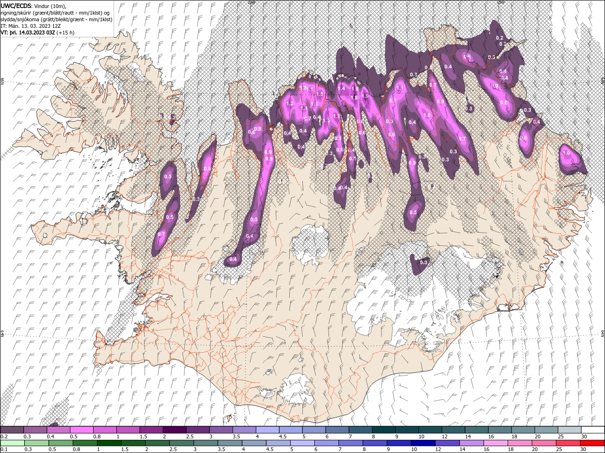Click the palest green rain swatch at 0.1
This screenshot has width=605, height=453.
pos(12,443)
